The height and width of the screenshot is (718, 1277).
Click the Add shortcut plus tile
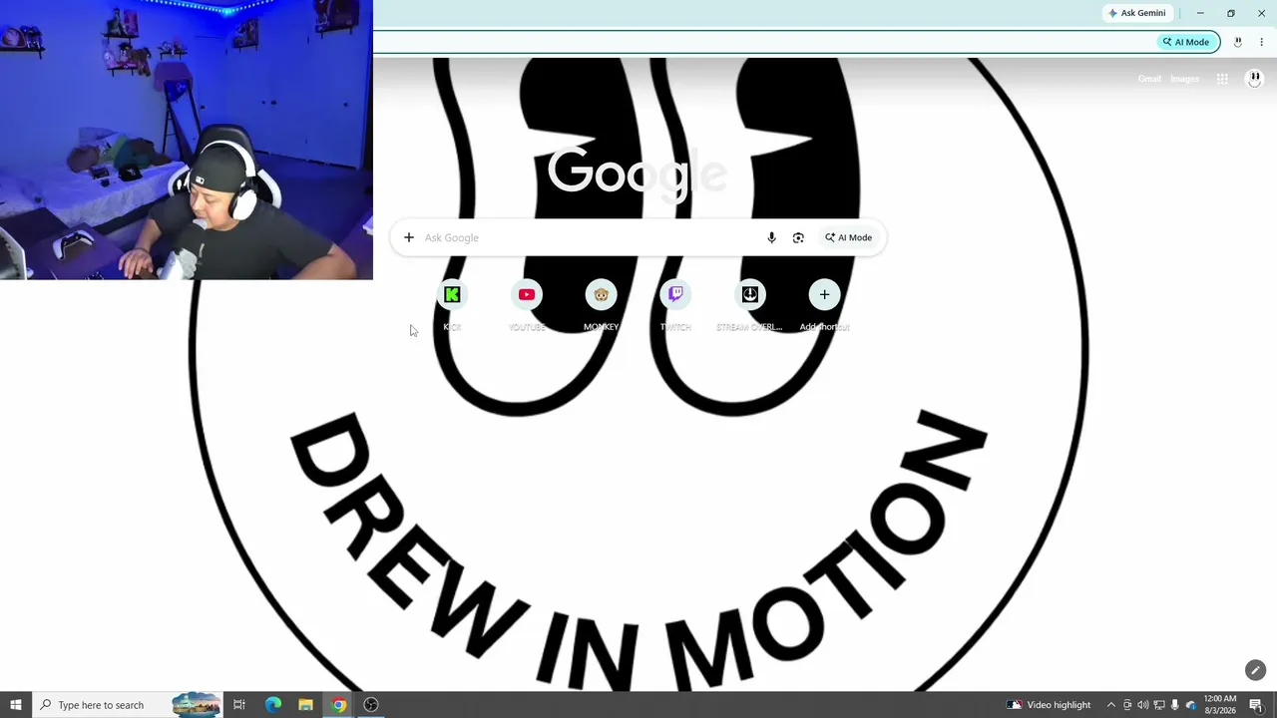pos(824,305)
